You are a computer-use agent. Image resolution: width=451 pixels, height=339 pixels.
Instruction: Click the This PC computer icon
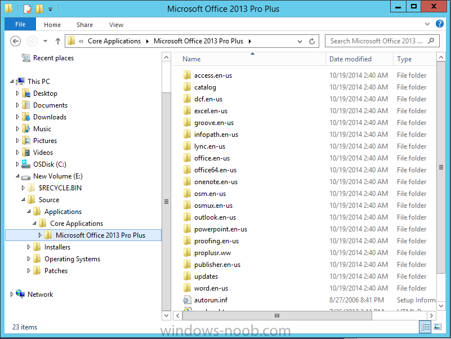[x=21, y=81]
